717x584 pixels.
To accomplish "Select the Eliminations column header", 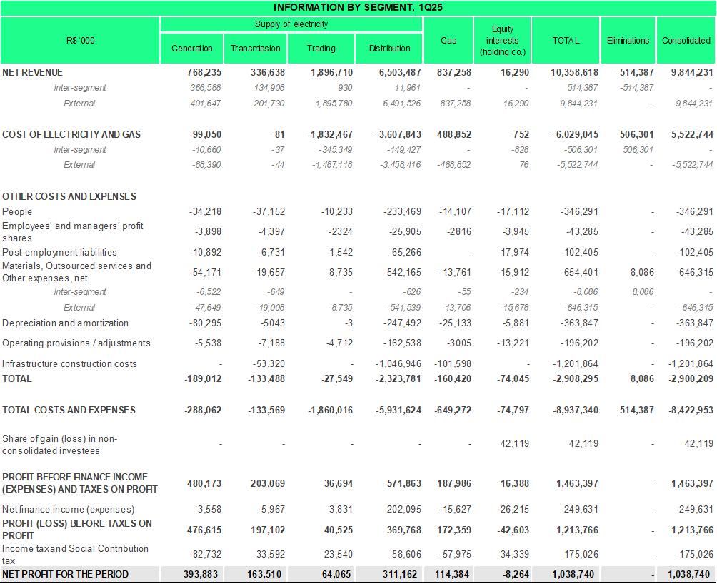I will tap(628, 41).
